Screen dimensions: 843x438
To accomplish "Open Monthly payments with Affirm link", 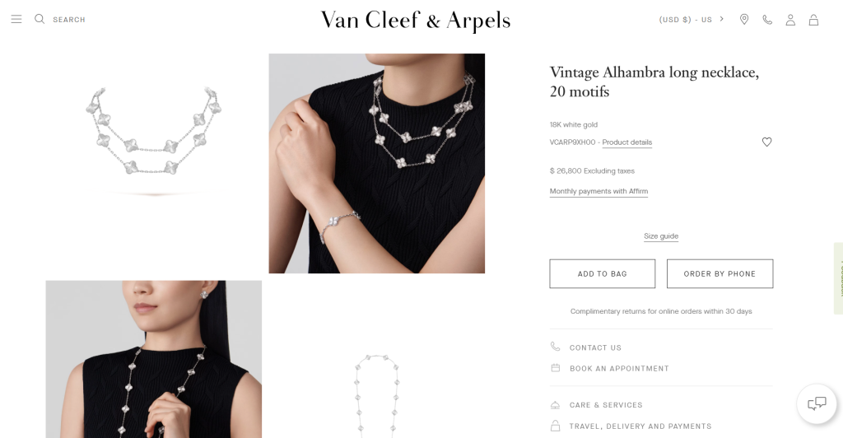I will coord(598,191).
